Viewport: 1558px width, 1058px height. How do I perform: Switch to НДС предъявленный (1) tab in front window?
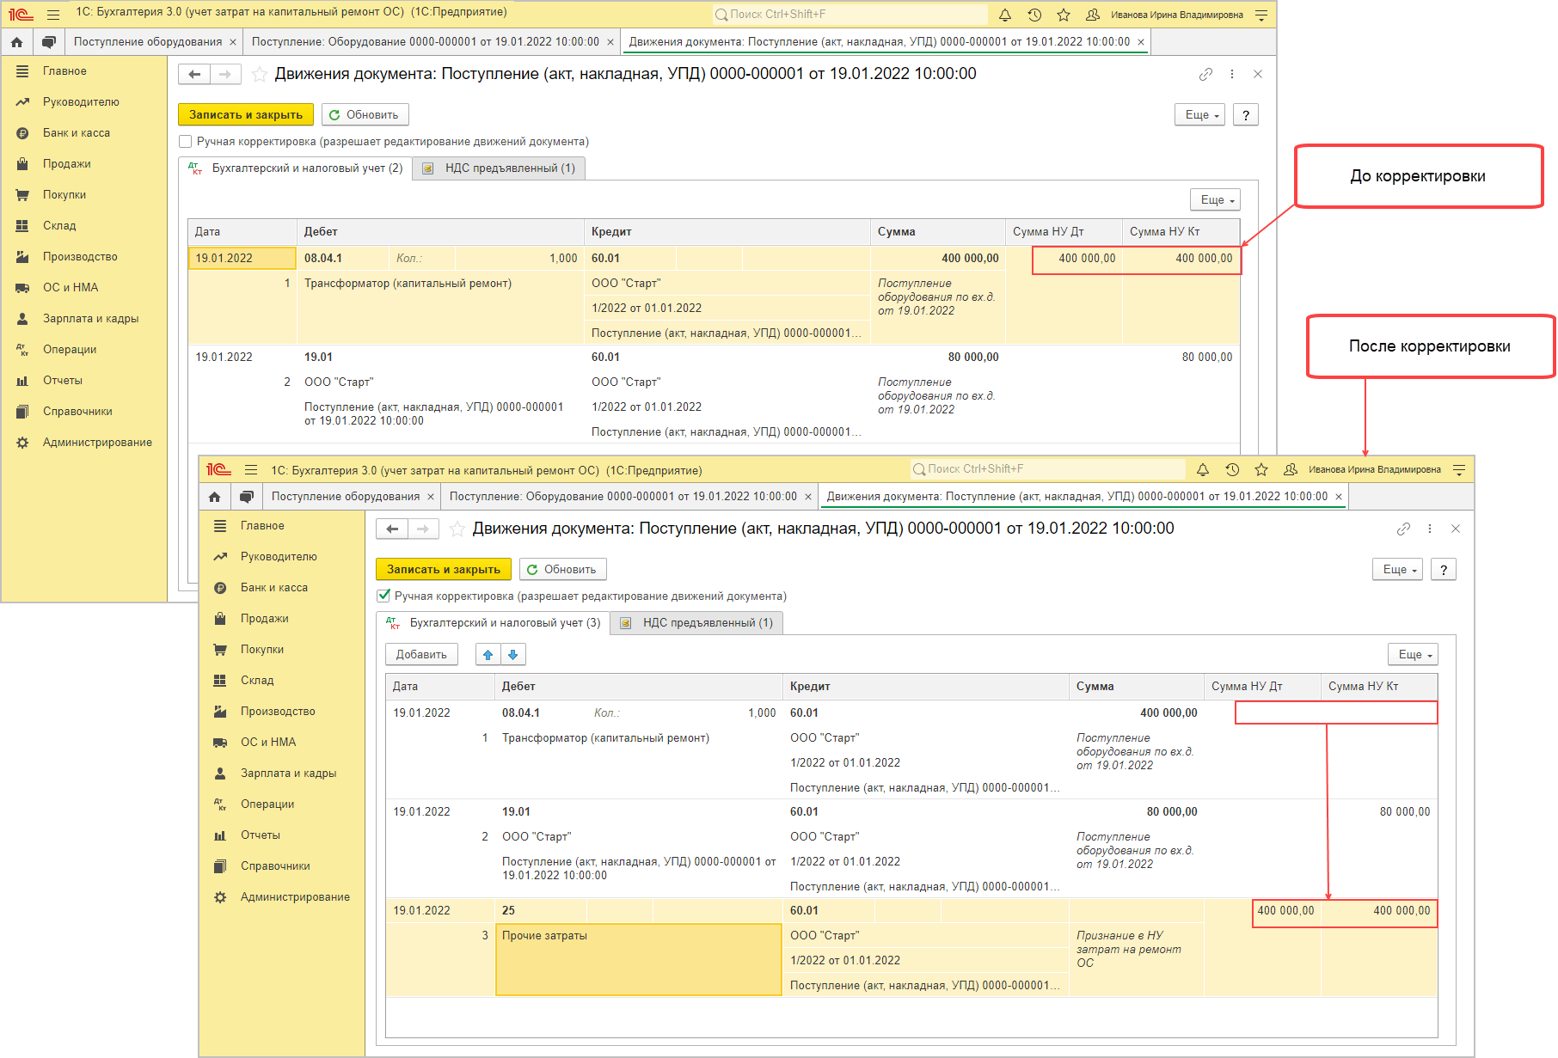tap(697, 623)
